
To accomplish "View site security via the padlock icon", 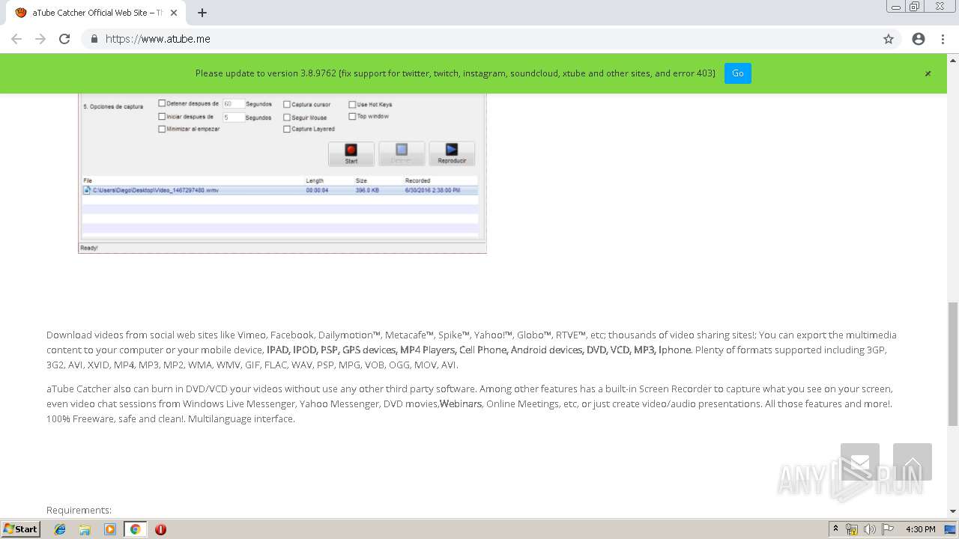I will (x=94, y=39).
